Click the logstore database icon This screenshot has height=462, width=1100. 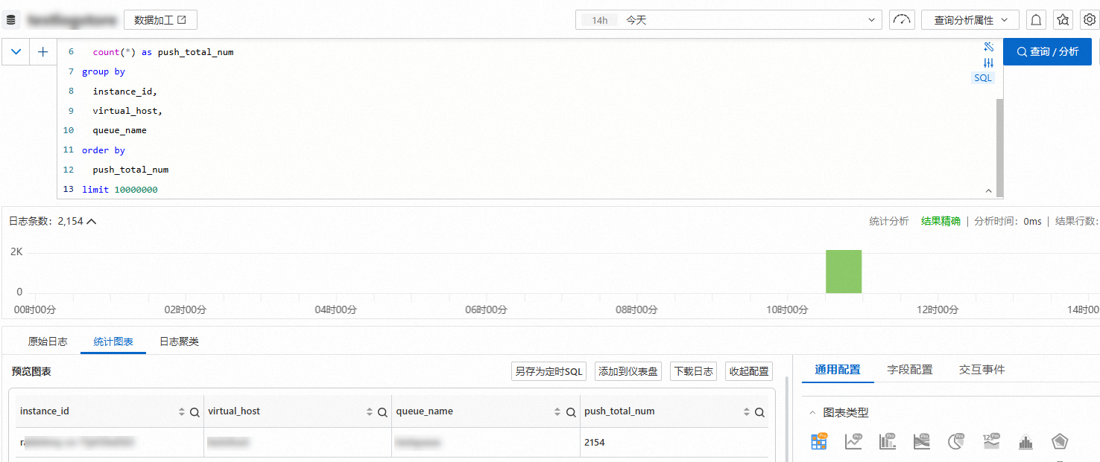point(11,20)
